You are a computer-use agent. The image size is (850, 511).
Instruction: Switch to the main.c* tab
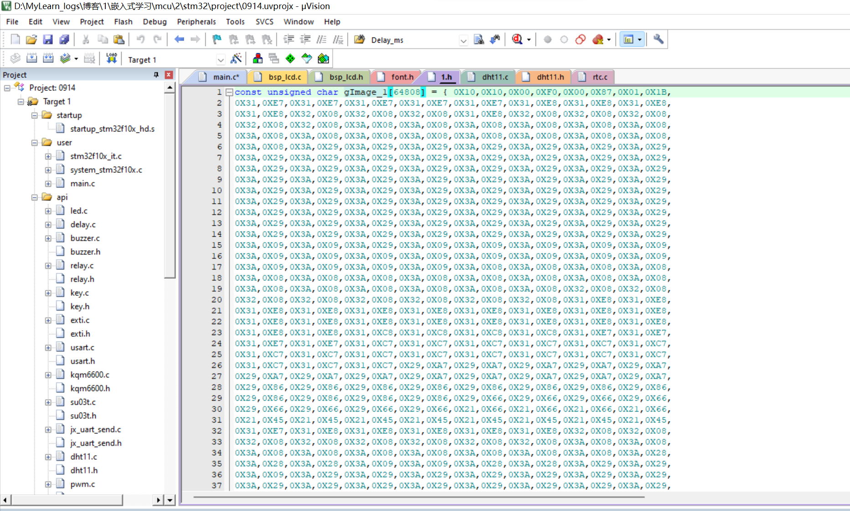(x=220, y=77)
